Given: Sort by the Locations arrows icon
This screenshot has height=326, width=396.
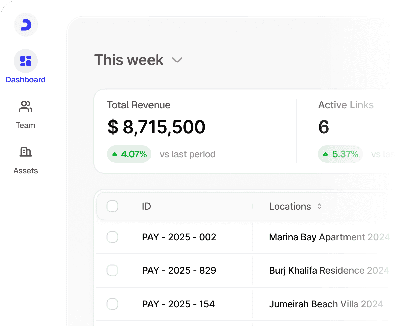Looking at the screenshot, I should click(x=319, y=206).
